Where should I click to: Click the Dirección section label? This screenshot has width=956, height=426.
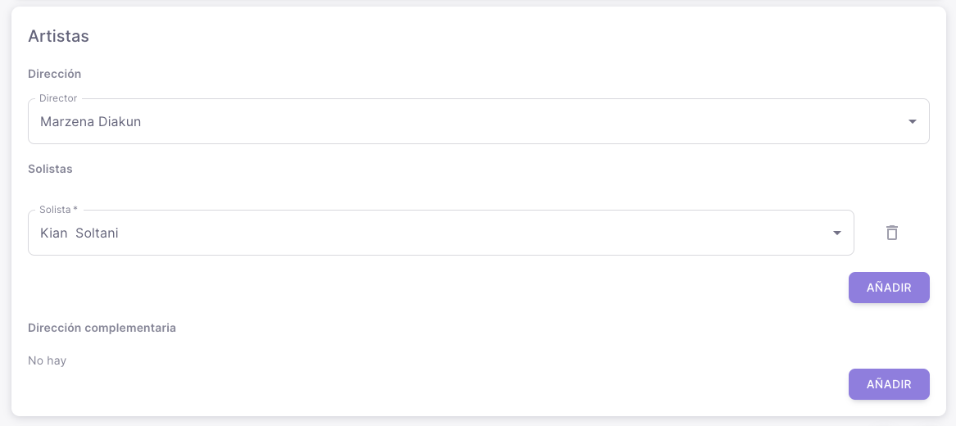click(x=55, y=74)
